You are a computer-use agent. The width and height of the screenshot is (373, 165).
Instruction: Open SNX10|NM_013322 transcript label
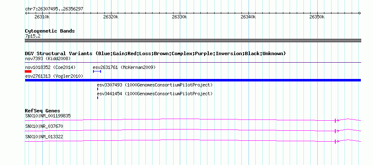(44, 137)
